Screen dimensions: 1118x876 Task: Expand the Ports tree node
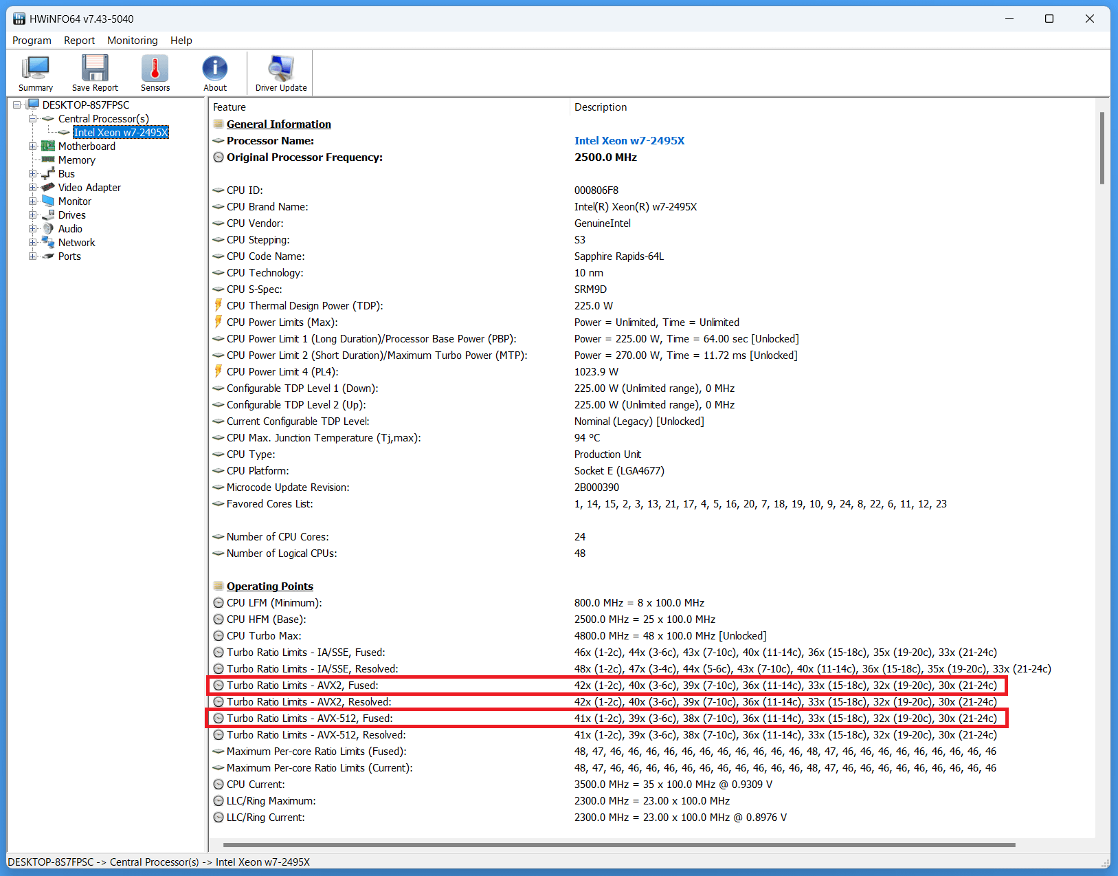[x=32, y=256]
